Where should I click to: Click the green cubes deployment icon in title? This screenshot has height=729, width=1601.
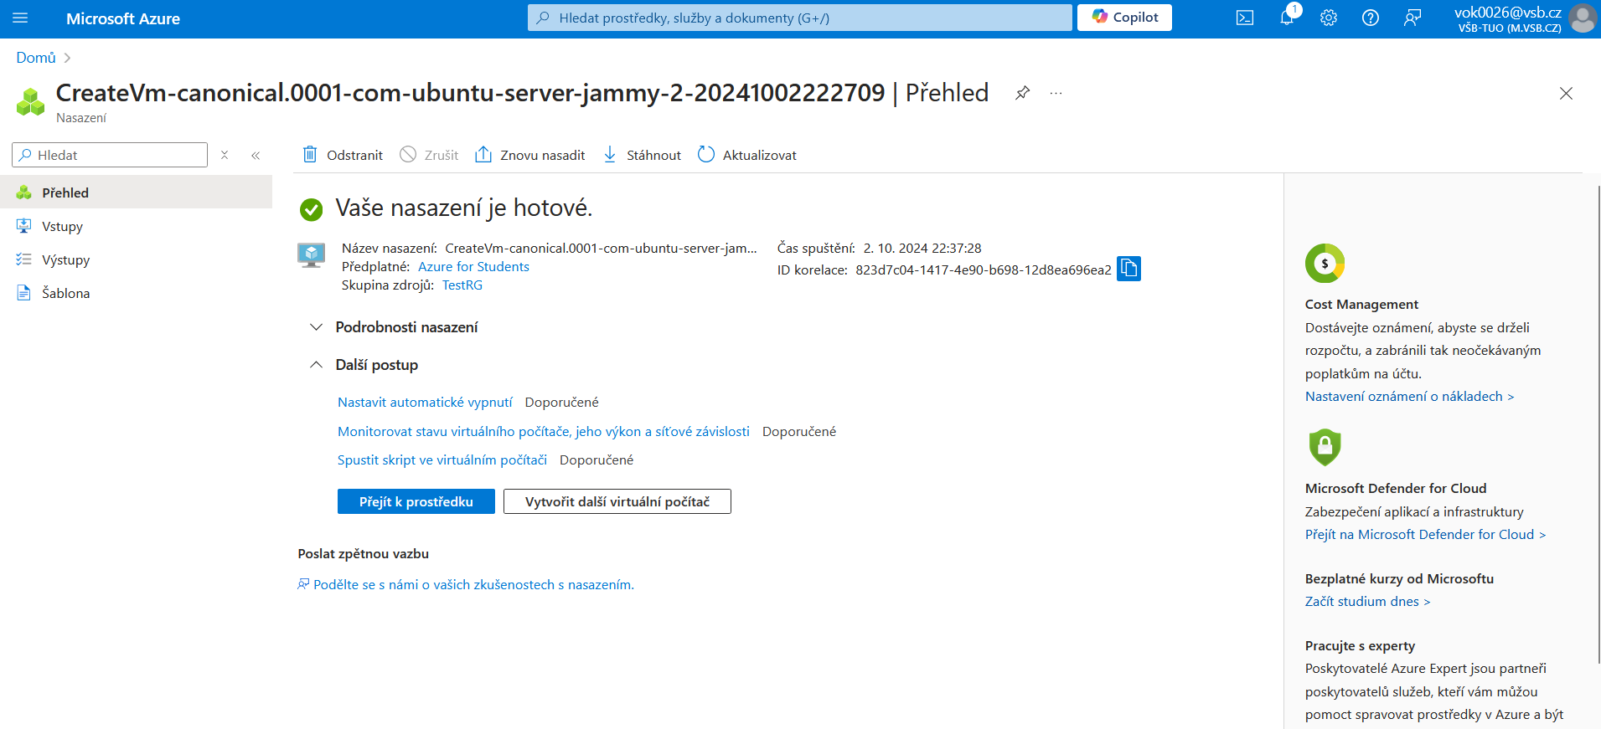tap(31, 101)
